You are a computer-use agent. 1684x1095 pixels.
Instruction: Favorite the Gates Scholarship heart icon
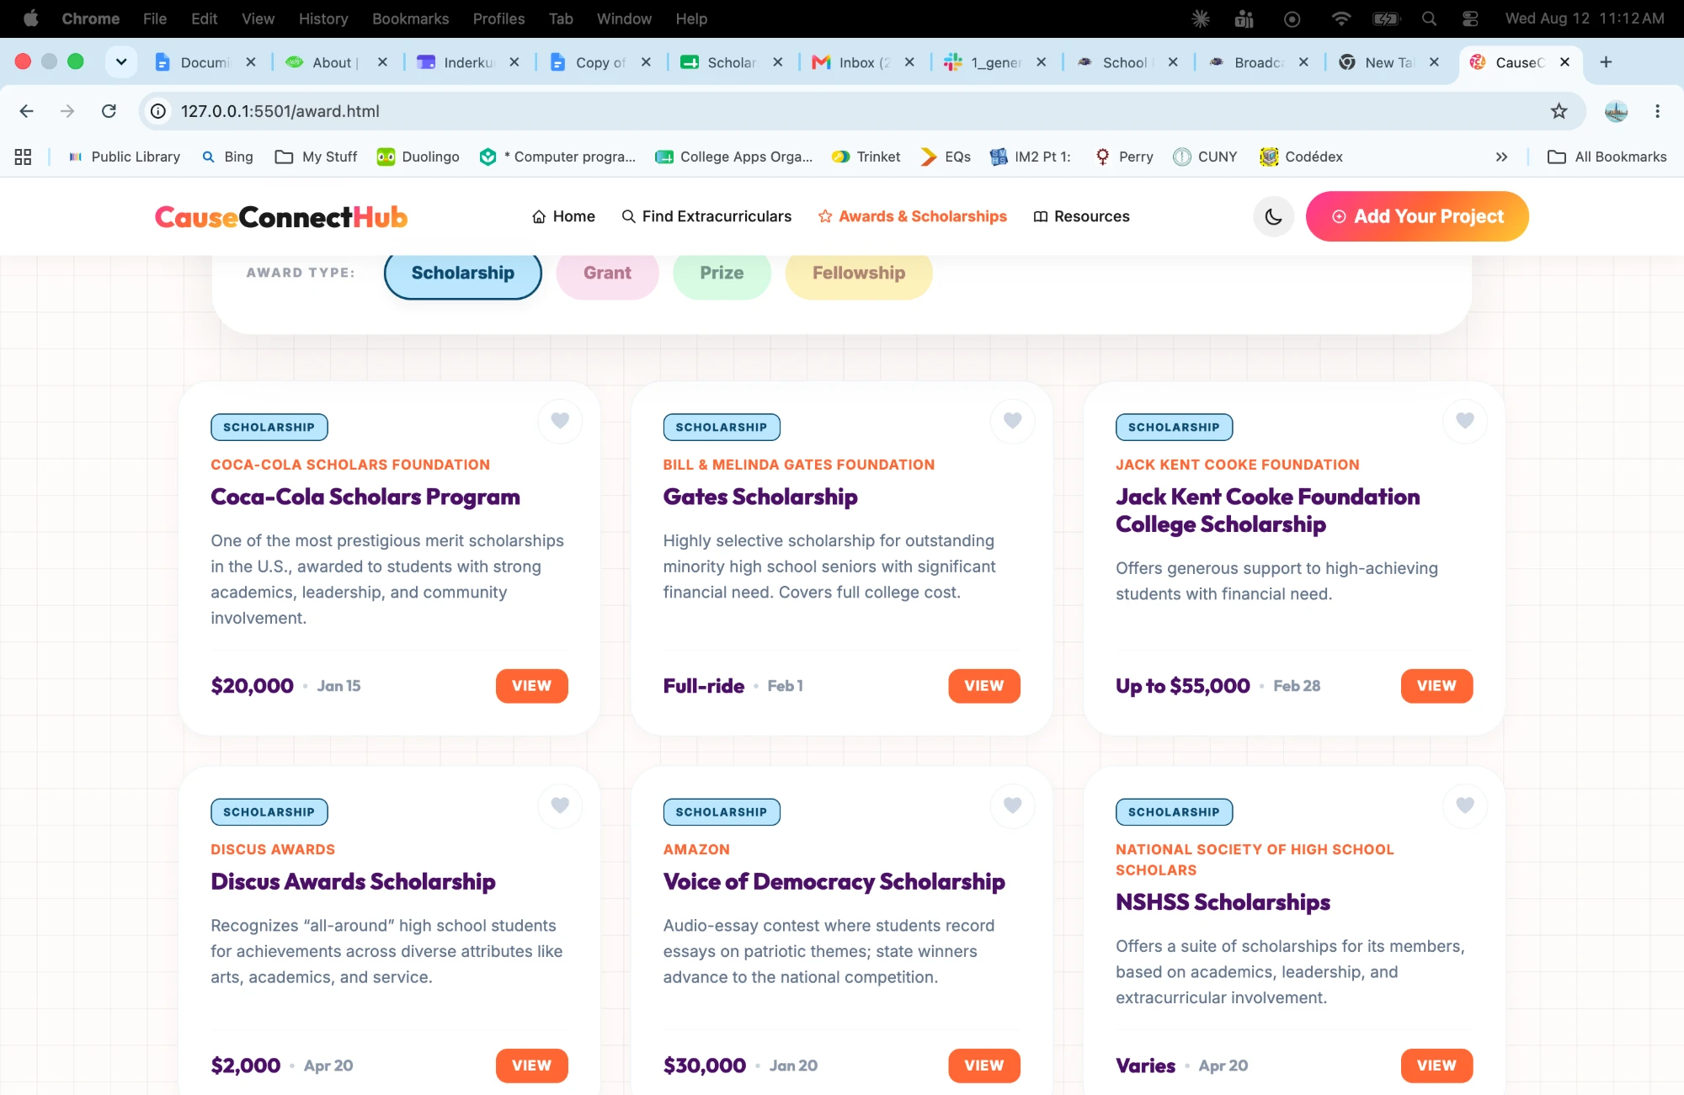(1012, 420)
